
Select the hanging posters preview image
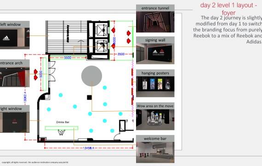click(x=155, y=87)
